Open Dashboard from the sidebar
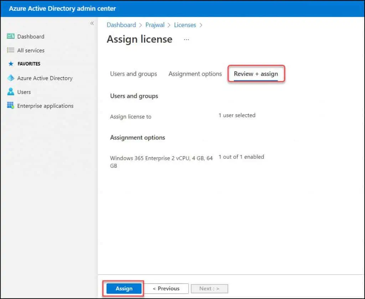The width and height of the screenshot is (365, 299). click(31, 37)
